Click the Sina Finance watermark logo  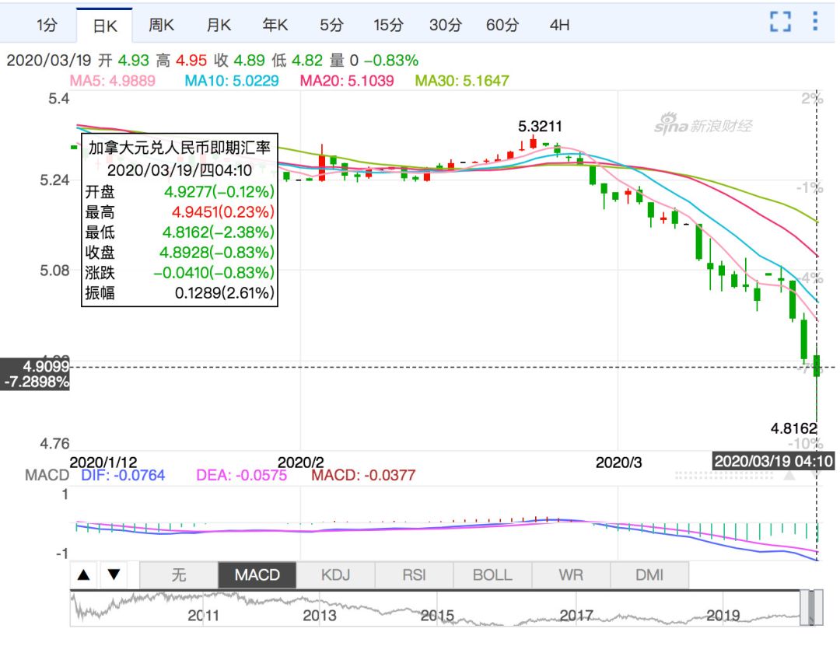[x=702, y=123]
